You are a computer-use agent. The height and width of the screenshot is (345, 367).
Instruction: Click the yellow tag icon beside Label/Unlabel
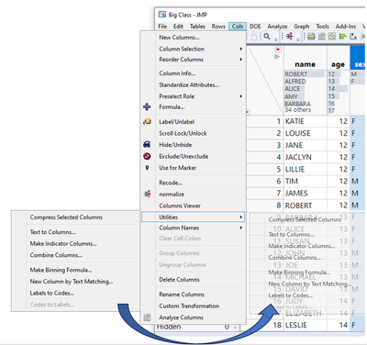point(147,122)
